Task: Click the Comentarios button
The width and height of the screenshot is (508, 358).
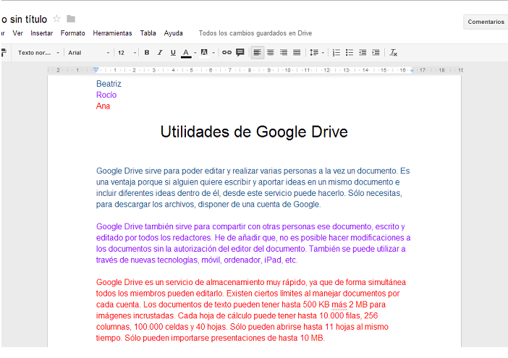Action: 486,22
